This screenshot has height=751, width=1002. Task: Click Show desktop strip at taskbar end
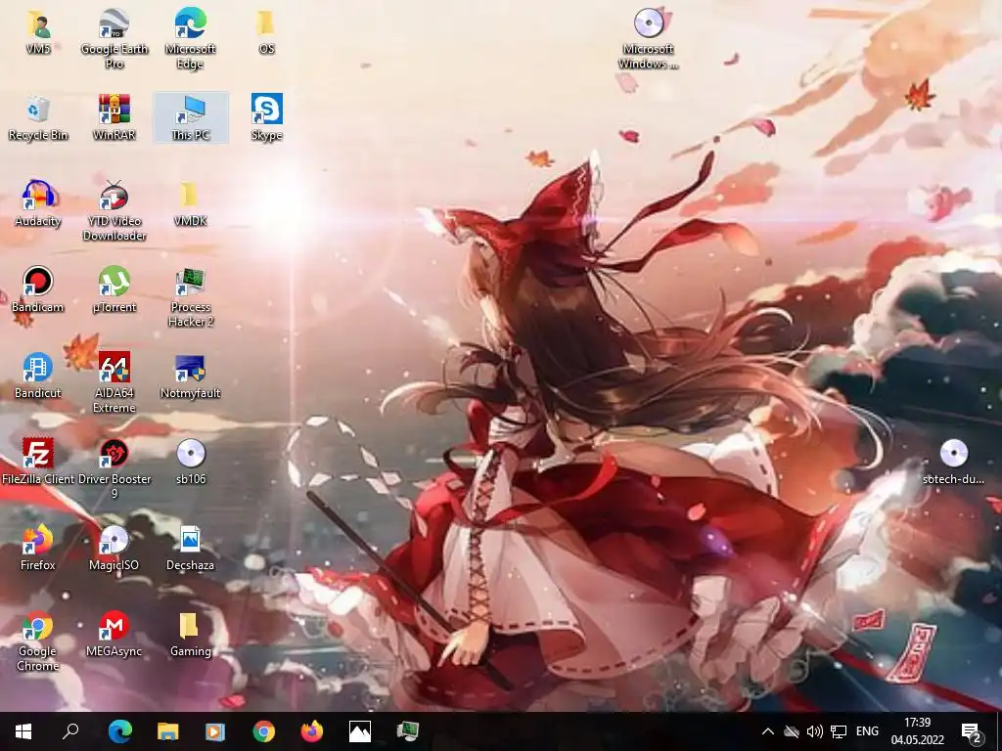click(998, 731)
